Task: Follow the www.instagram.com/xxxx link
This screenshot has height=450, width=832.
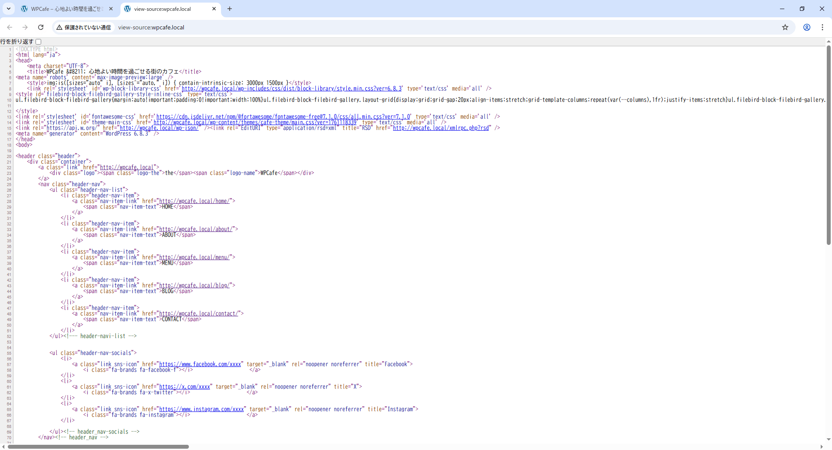Action: [201, 409]
